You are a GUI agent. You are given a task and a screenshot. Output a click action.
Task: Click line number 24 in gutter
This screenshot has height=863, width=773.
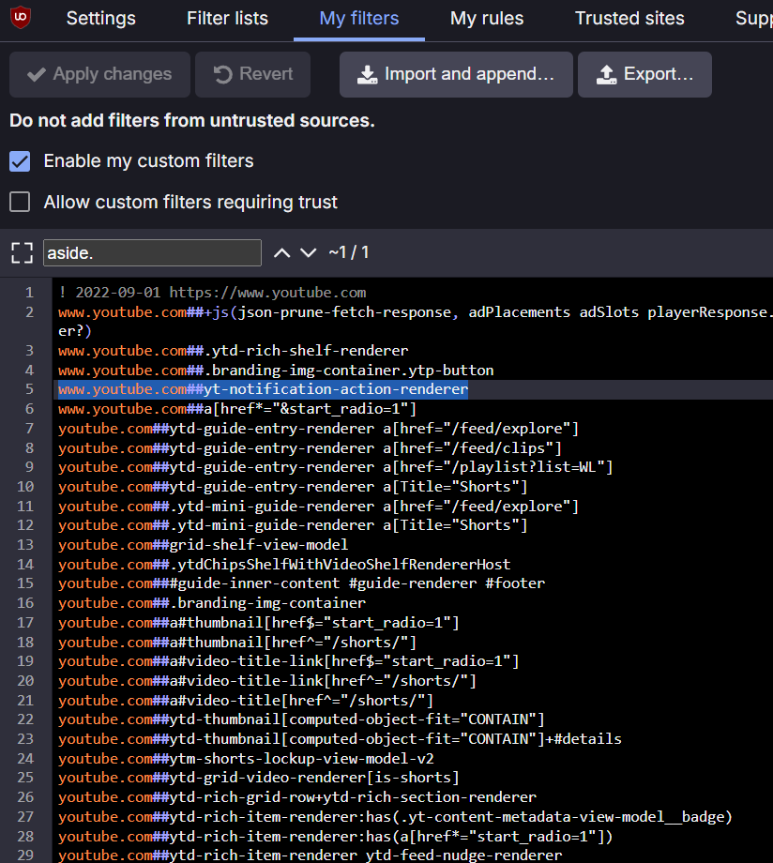point(25,759)
